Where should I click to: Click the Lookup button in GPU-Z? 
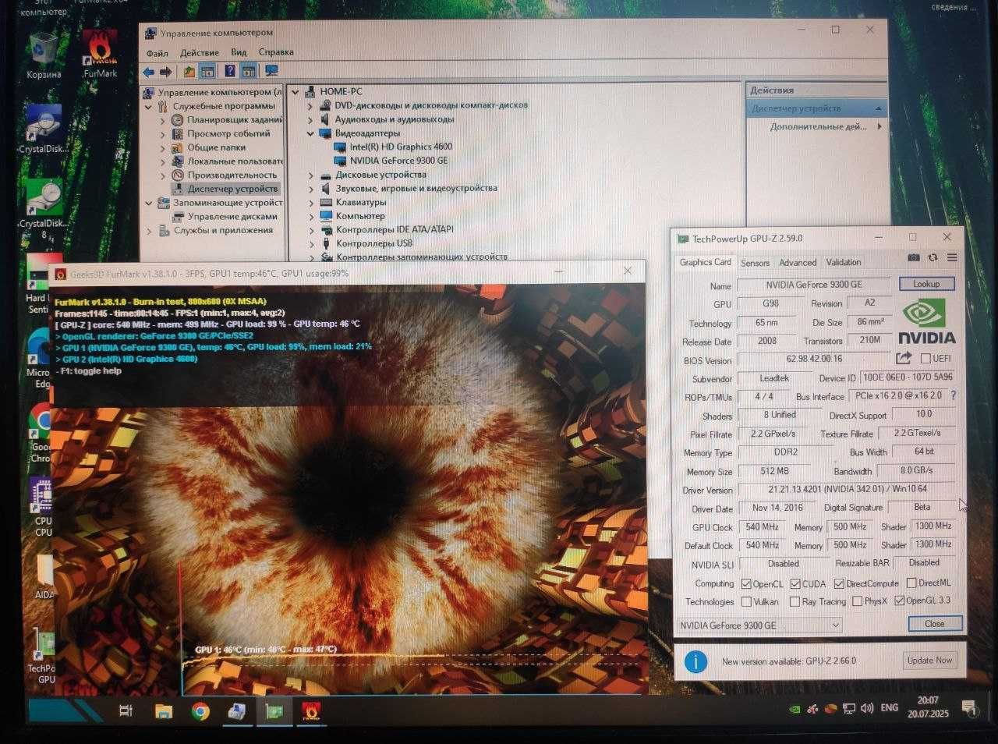pos(926,284)
